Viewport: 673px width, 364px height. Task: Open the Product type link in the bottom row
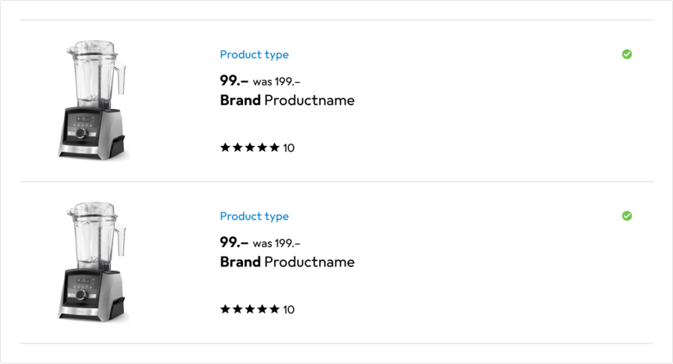tap(254, 216)
